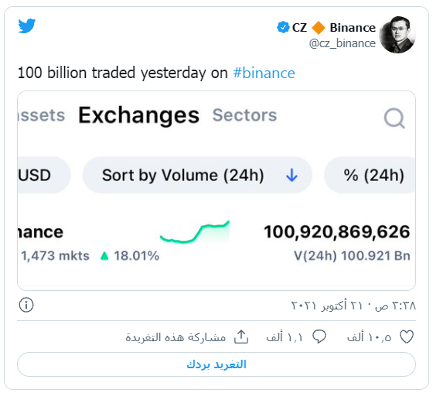This screenshot has height=393, width=433.
Task: Click the share upload arrow icon
Action: pos(241,337)
